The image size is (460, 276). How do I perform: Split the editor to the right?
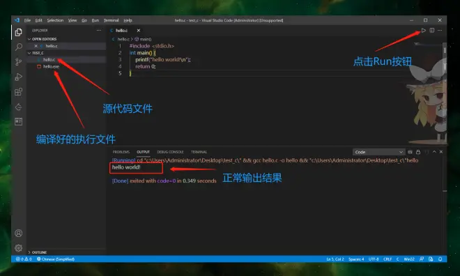pos(432,31)
